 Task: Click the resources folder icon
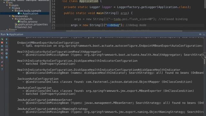click(x=13, y=16)
